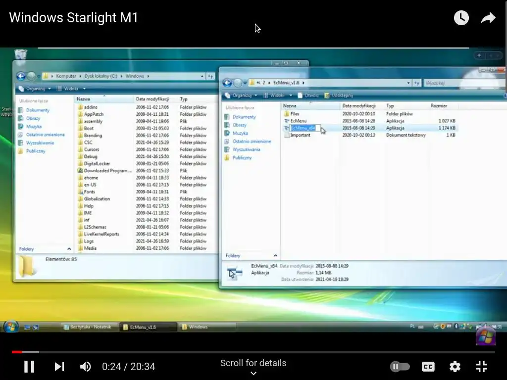
Task: Click the Wyszukaj search field
Action: pos(464,83)
